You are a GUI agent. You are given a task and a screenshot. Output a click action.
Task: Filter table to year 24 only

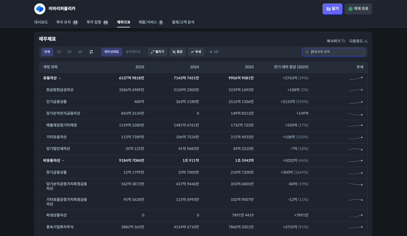click(69, 52)
